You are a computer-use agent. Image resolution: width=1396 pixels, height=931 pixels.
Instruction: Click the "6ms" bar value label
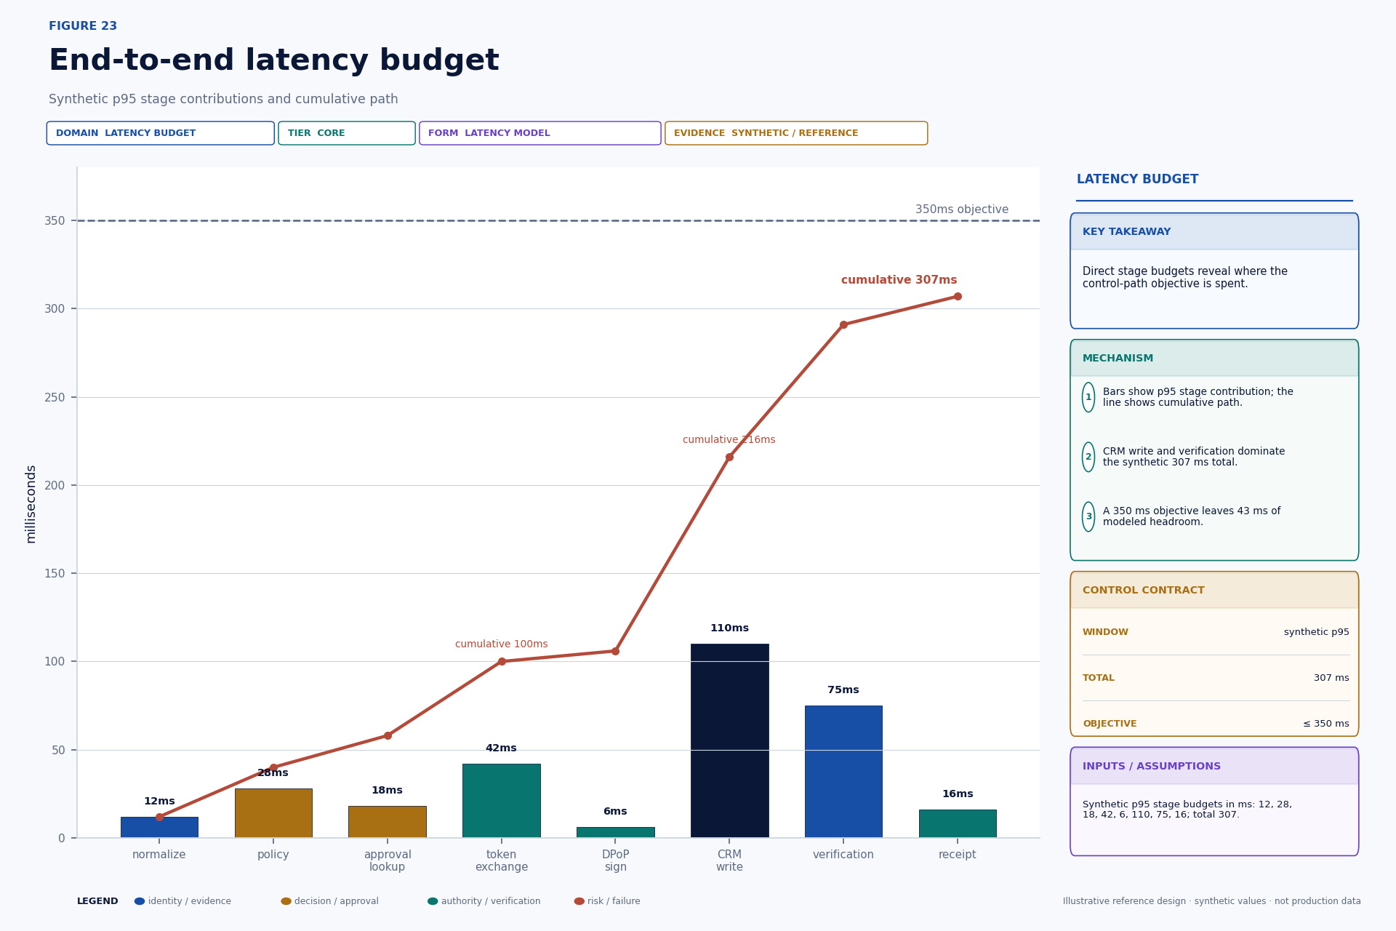point(615,812)
